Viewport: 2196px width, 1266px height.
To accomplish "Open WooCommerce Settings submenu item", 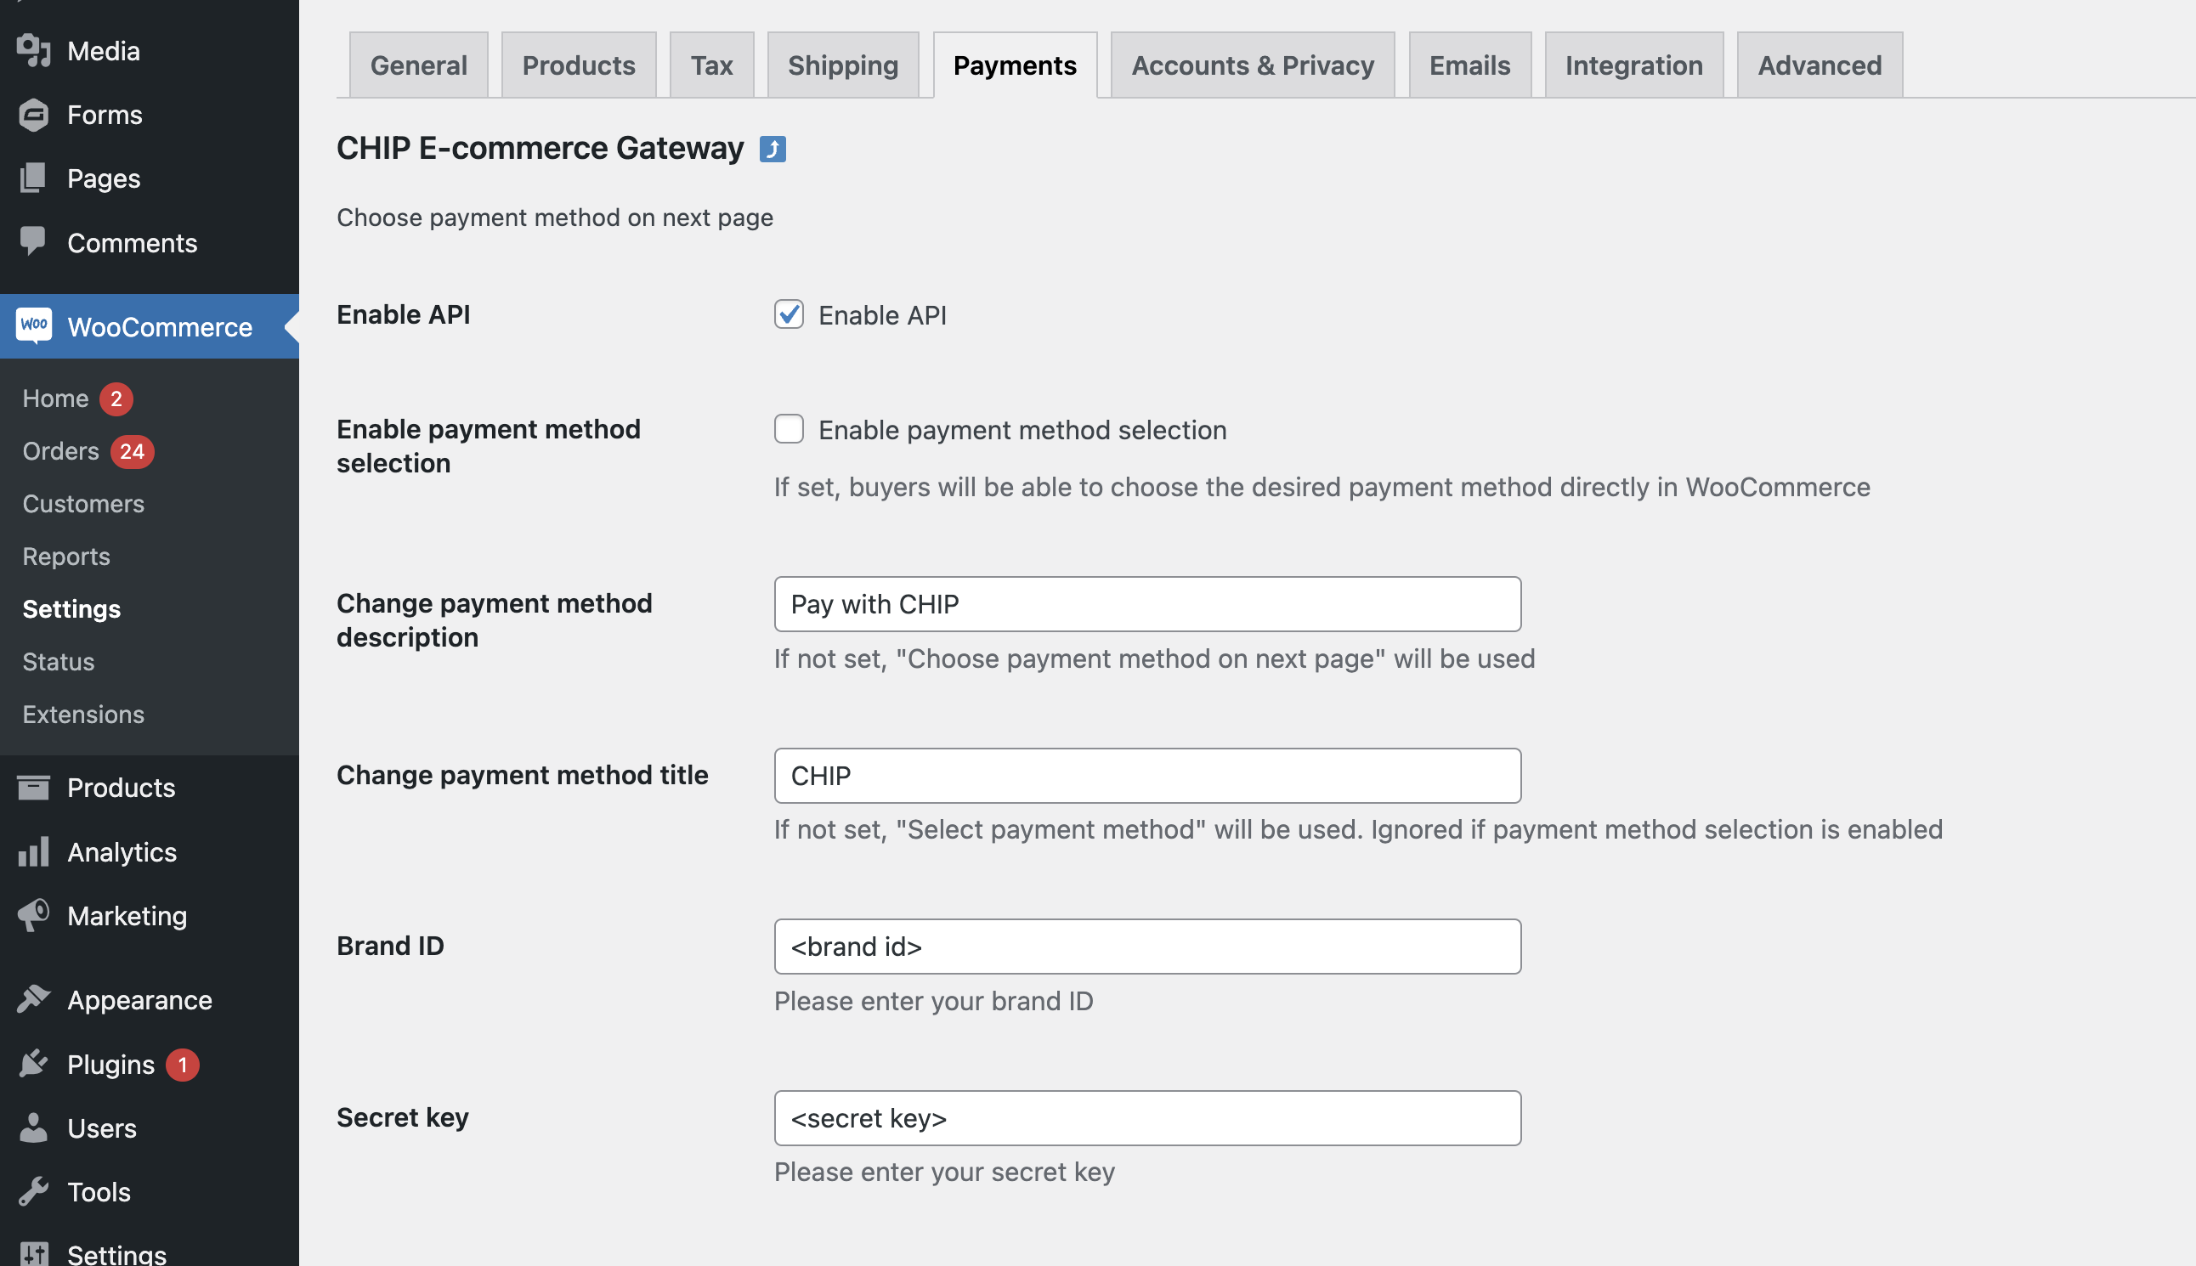I will pos(71,609).
